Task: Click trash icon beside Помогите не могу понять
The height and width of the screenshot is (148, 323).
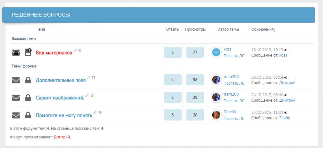Action: [x=100, y=113]
